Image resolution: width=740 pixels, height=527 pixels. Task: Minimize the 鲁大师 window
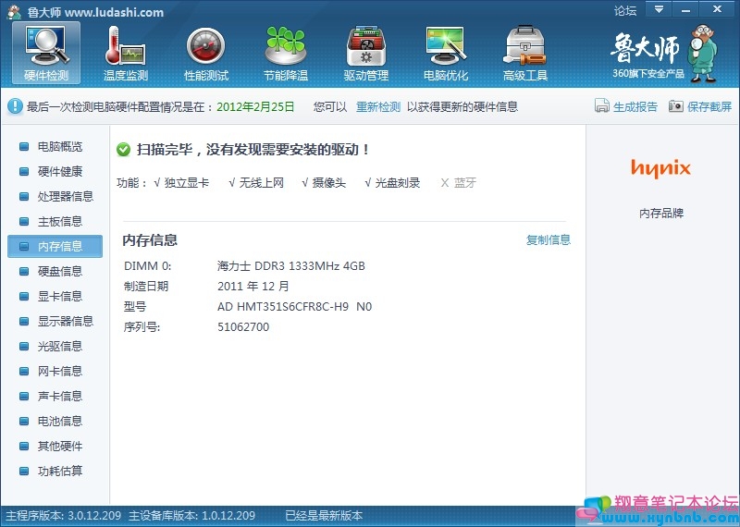coord(685,9)
